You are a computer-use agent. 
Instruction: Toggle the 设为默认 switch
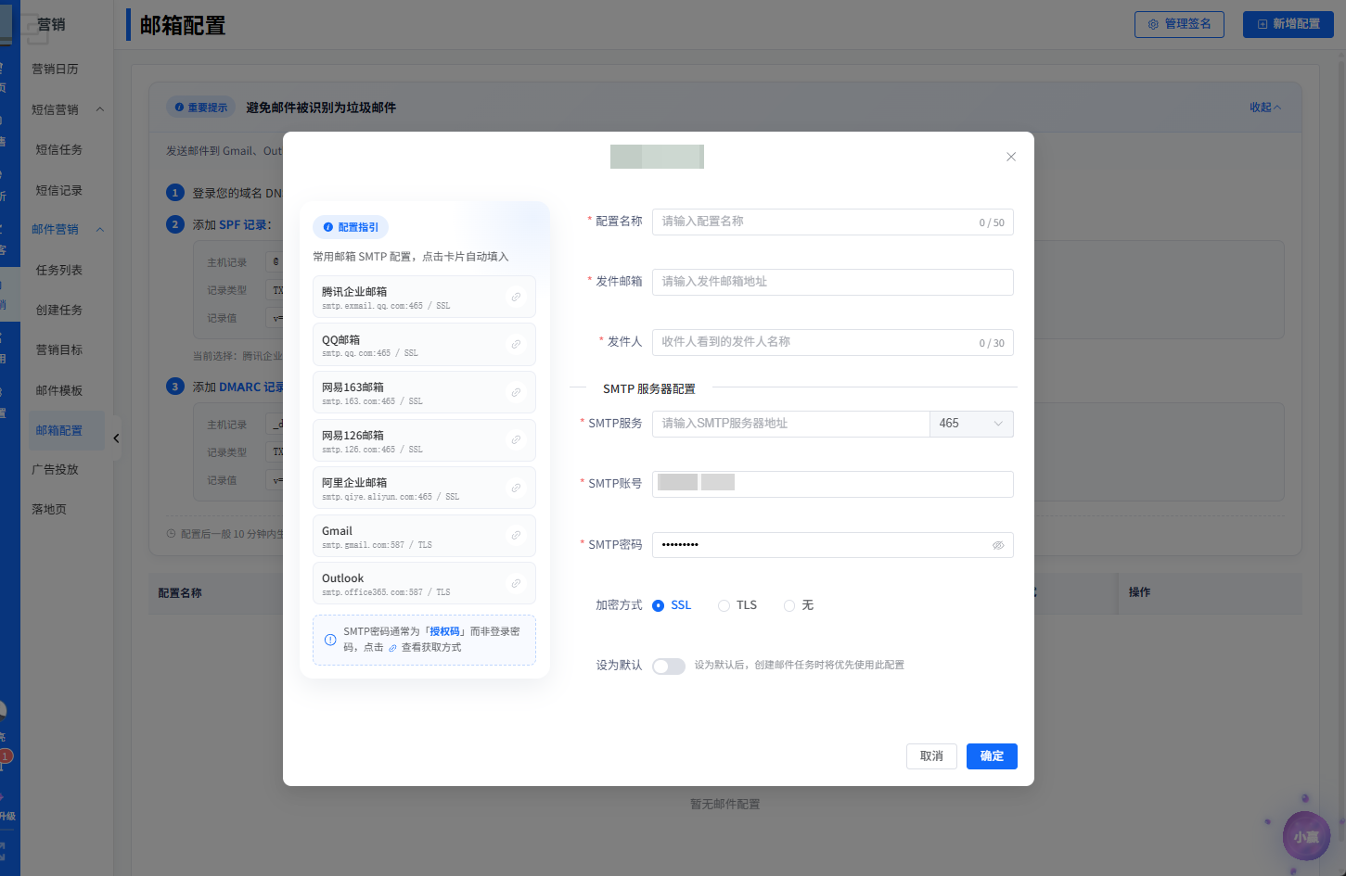[x=668, y=666]
